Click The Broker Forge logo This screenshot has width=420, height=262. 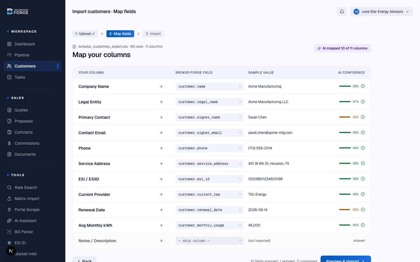click(18, 12)
